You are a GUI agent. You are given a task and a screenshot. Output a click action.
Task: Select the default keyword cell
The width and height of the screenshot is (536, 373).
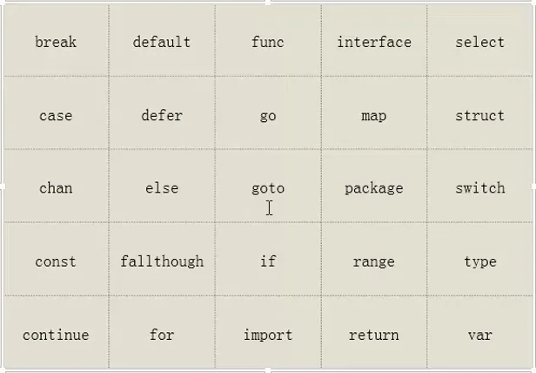click(x=162, y=40)
